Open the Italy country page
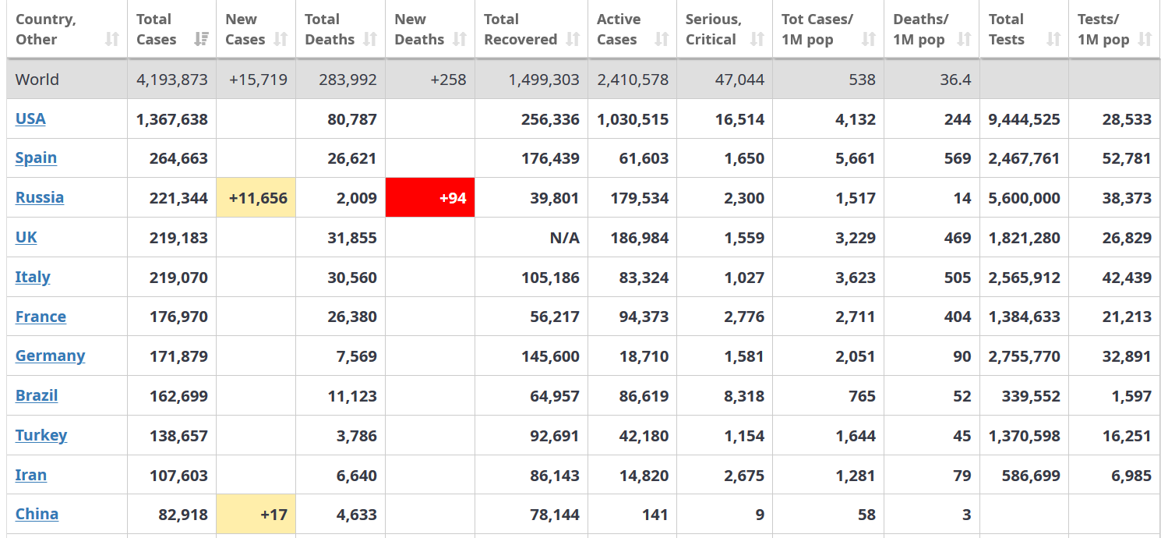Screen dimensions: 1161x538 pyautogui.click(x=33, y=277)
